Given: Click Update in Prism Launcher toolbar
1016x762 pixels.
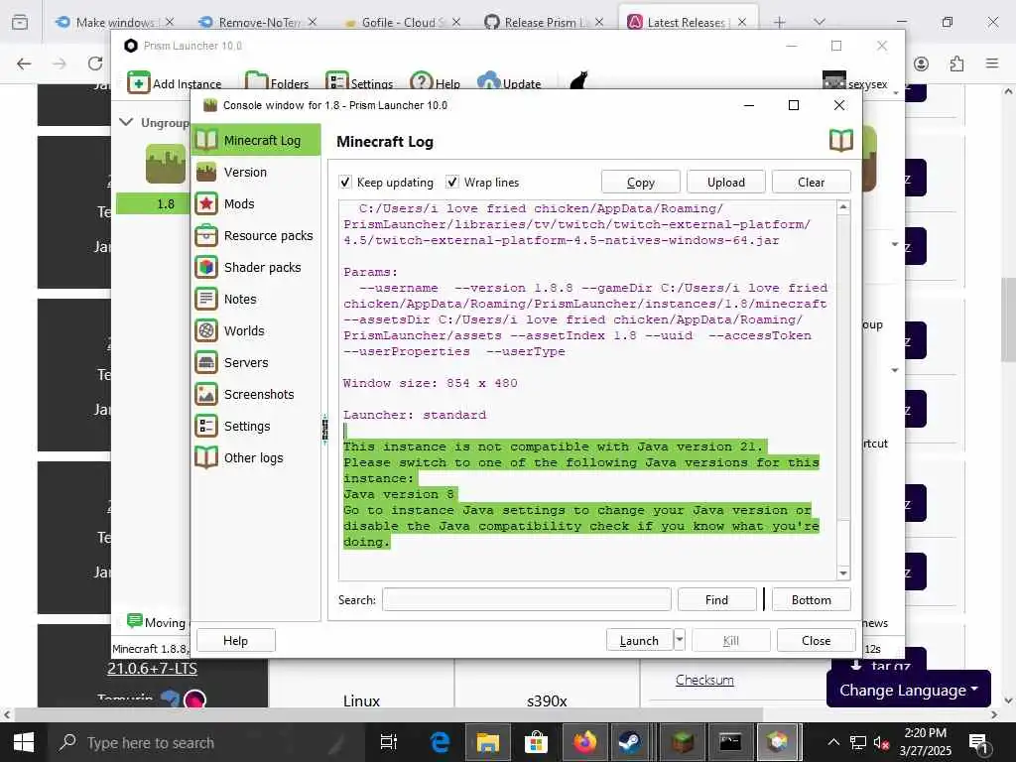Looking at the screenshot, I should pos(509,83).
